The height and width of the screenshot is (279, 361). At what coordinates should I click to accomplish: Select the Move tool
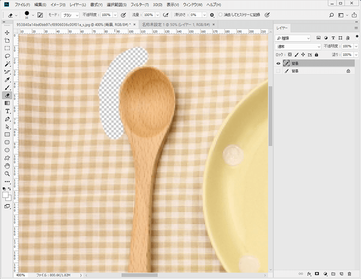click(7, 33)
